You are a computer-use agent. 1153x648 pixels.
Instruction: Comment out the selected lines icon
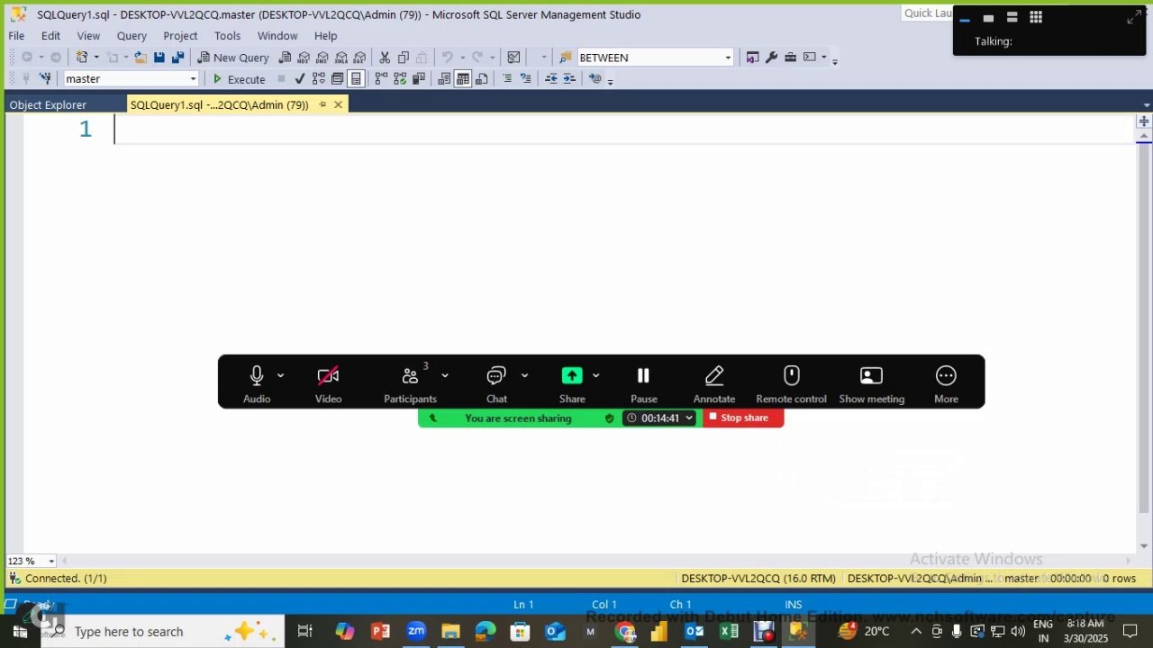pyautogui.click(x=507, y=79)
